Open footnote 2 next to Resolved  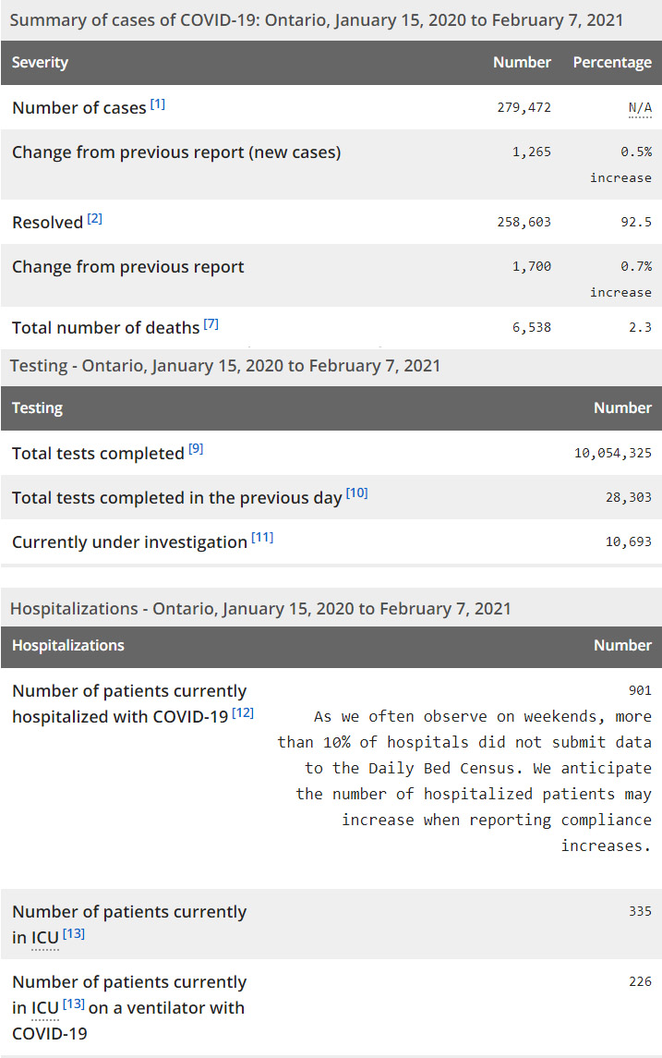(95, 219)
